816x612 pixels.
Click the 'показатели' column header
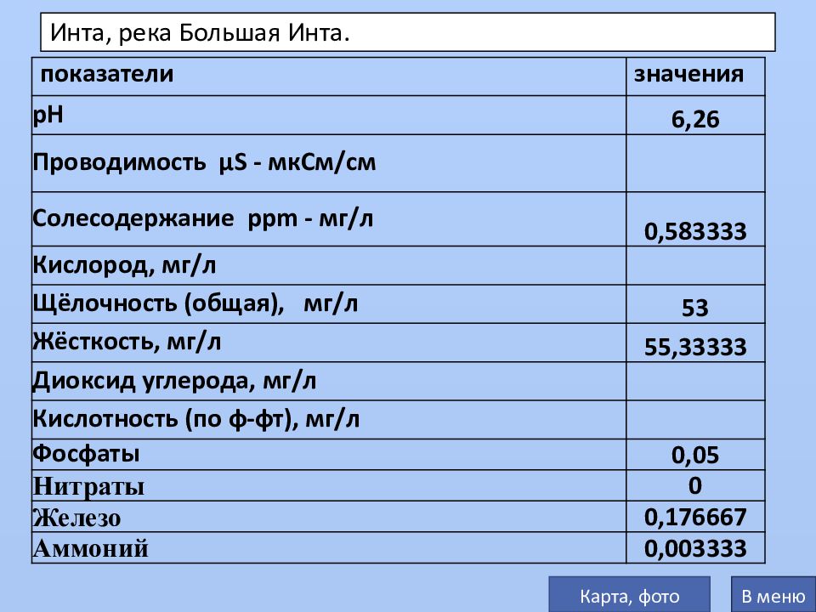tap(107, 74)
